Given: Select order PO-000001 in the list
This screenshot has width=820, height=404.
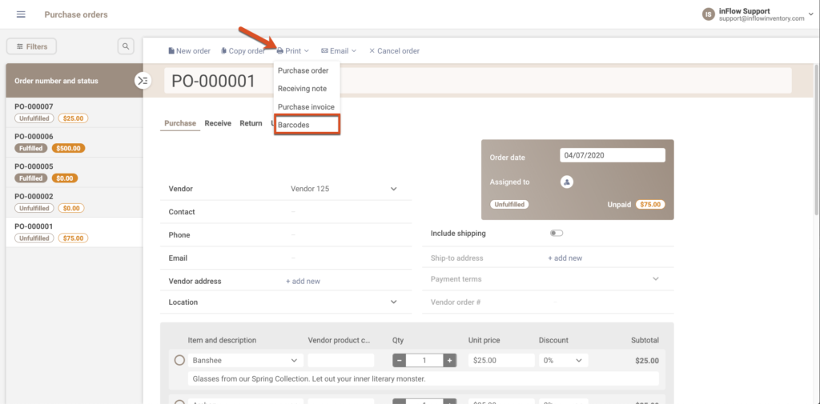Looking at the screenshot, I should tap(74, 232).
